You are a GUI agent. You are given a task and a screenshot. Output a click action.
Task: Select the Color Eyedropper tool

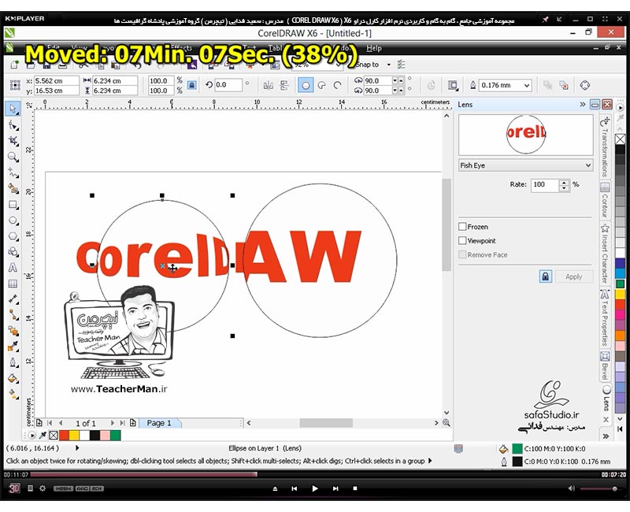pos(13,347)
